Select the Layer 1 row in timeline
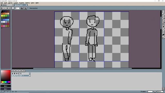165x93 pixels. point(23,76)
